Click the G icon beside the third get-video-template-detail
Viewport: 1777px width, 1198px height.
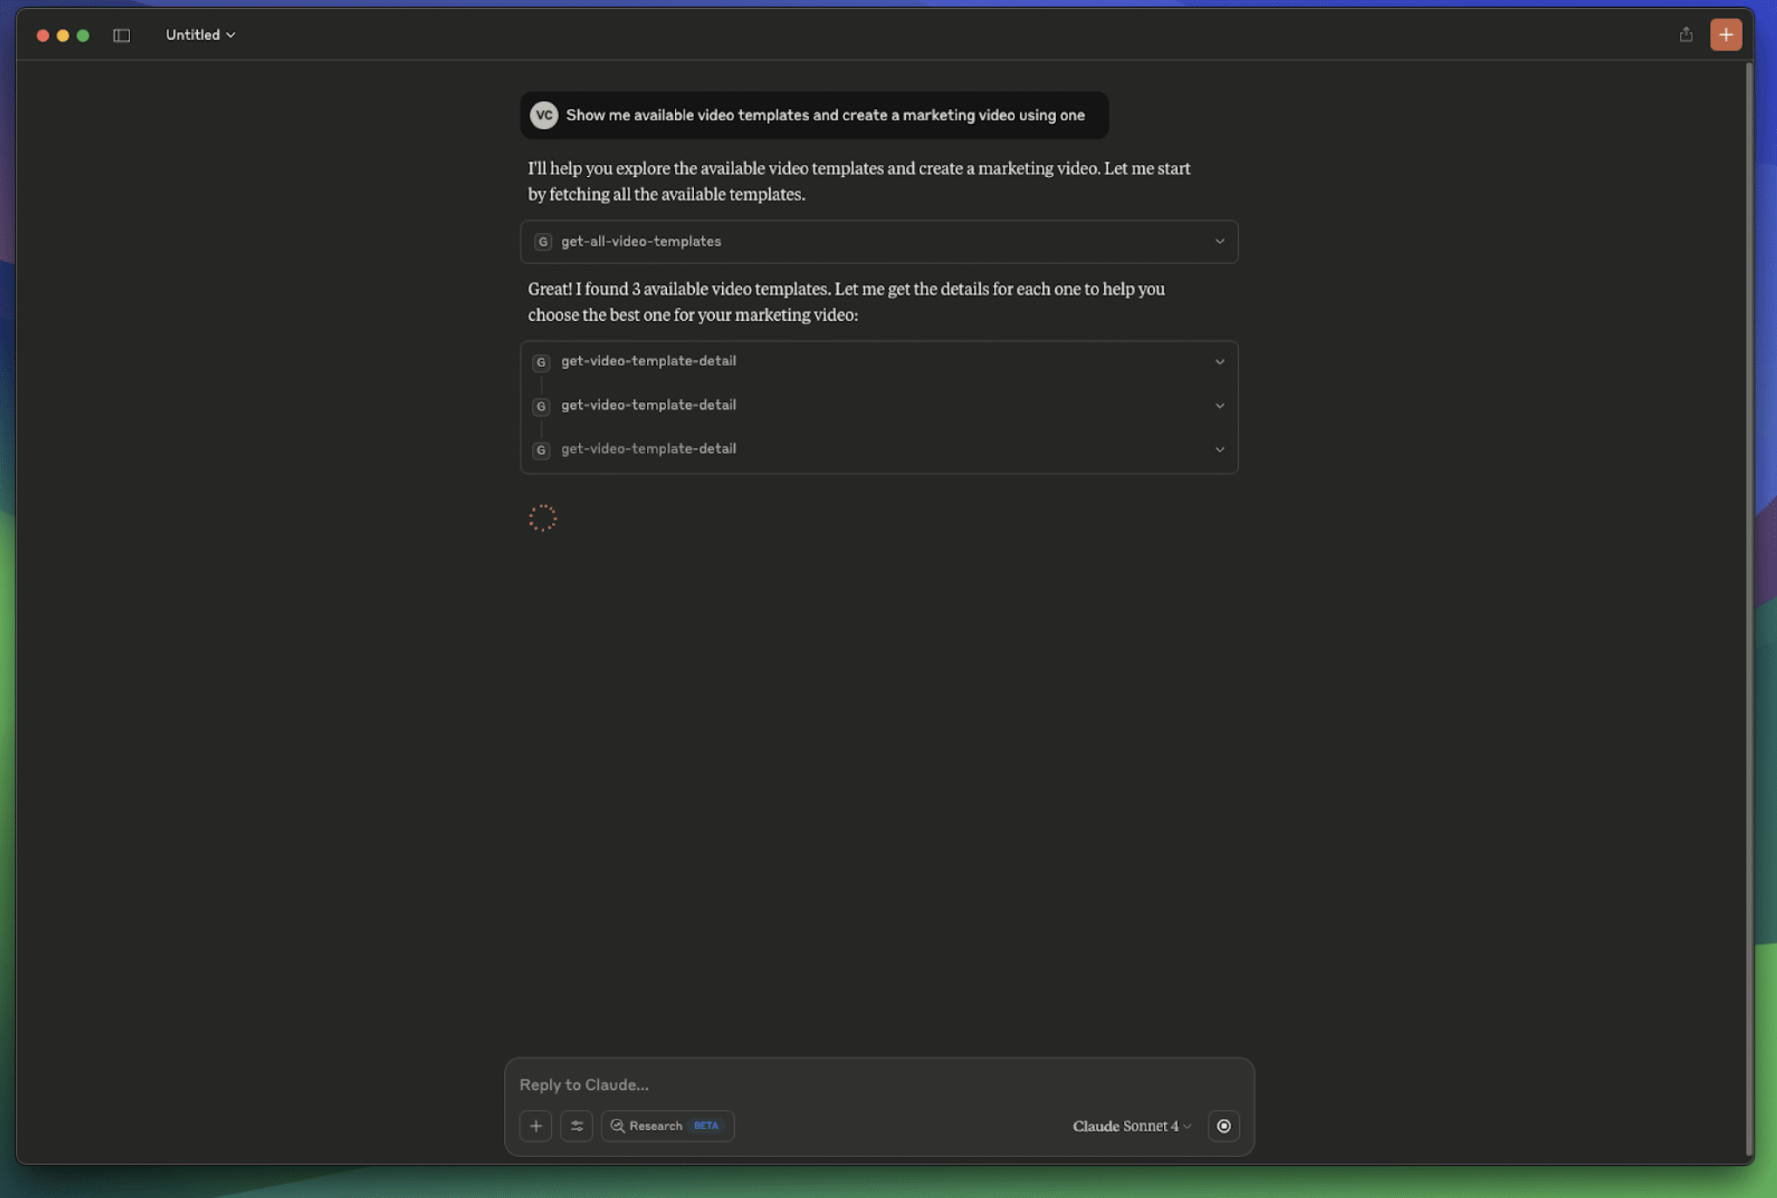(541, 450)
